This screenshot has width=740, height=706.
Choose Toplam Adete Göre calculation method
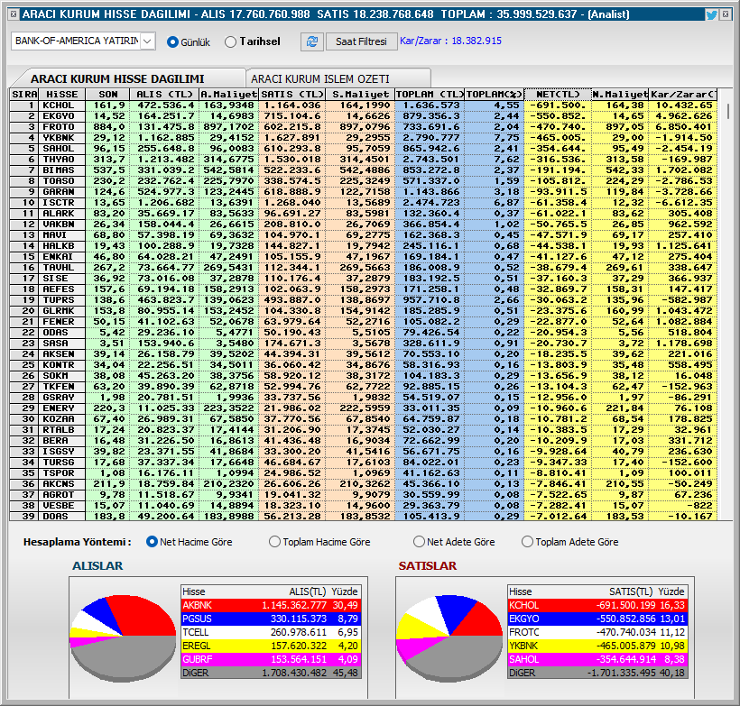[570, 542]
